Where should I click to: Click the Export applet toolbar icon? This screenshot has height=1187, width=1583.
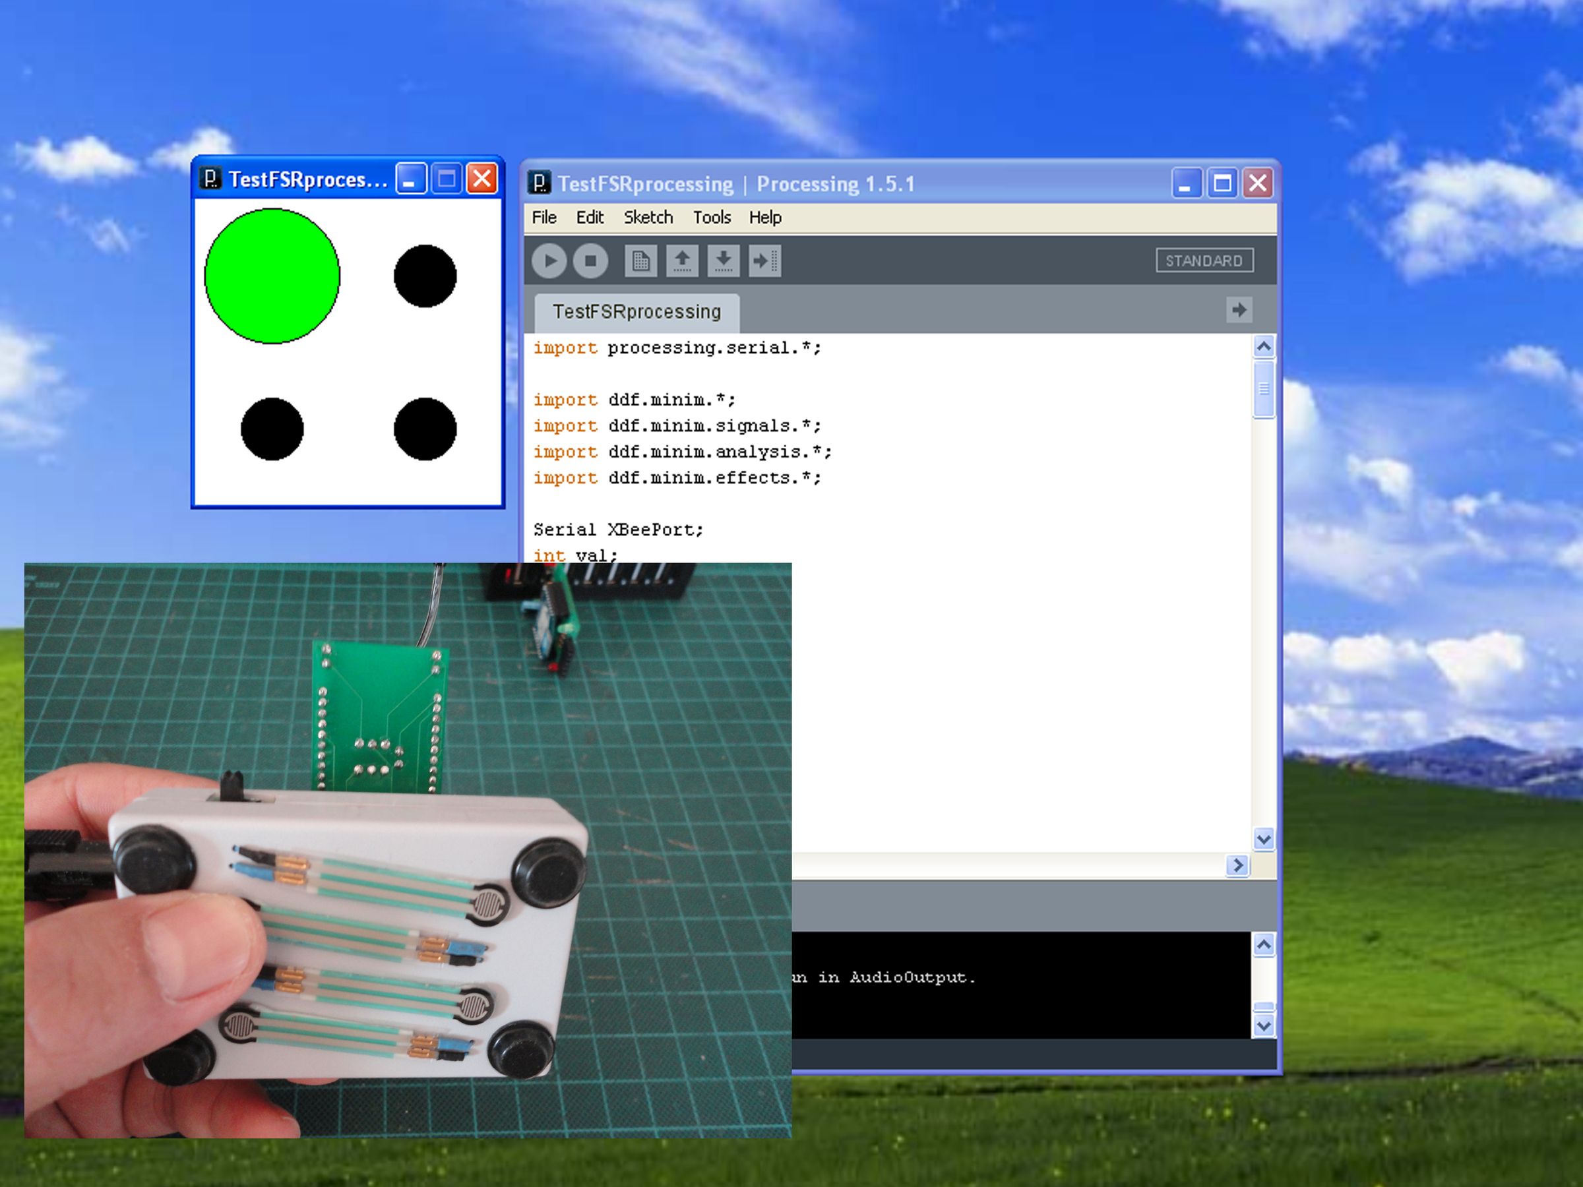click(x=764, y=261)
